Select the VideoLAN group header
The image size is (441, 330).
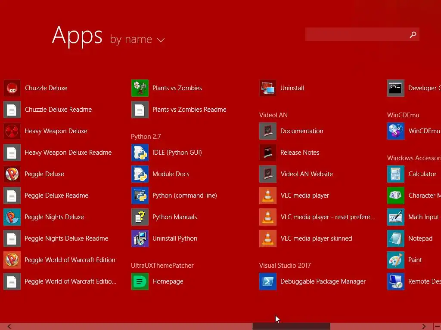[273, 115]
